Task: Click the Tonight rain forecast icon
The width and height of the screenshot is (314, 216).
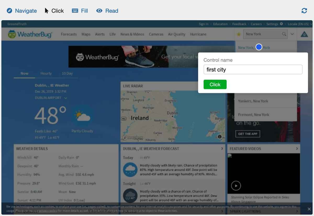Action: [x=130, y=196]
